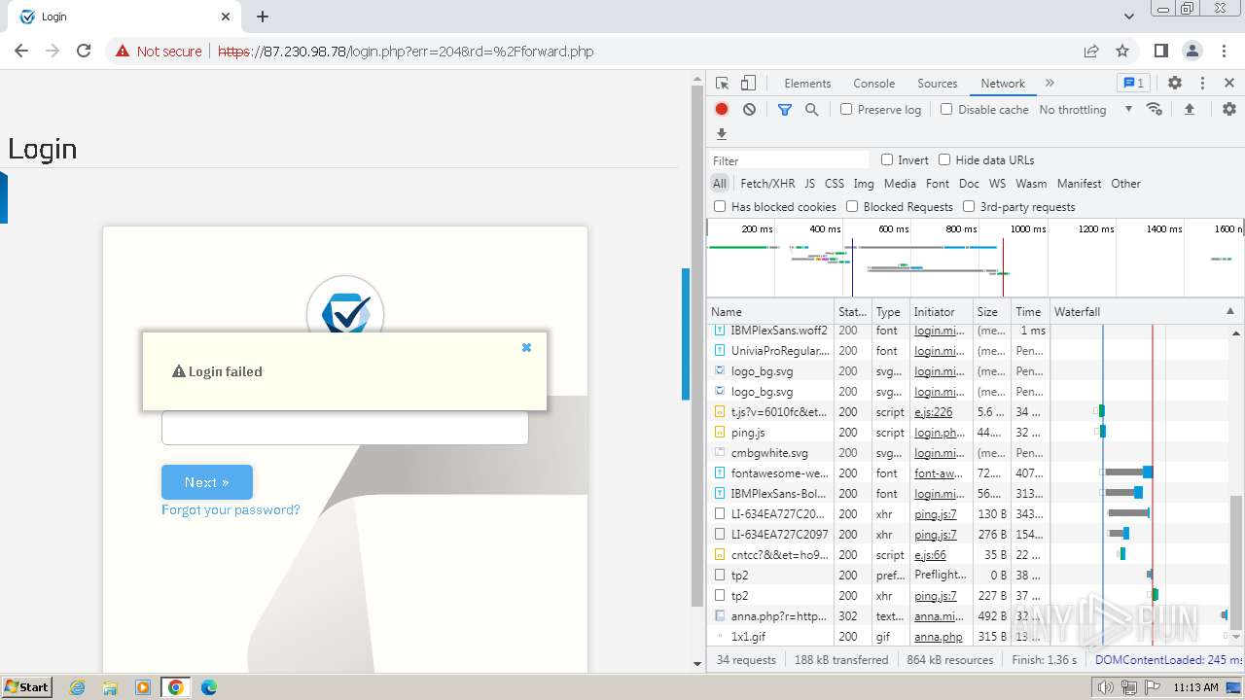Click the Next button
Viewport: 1245px width, 700px height.
207,482
